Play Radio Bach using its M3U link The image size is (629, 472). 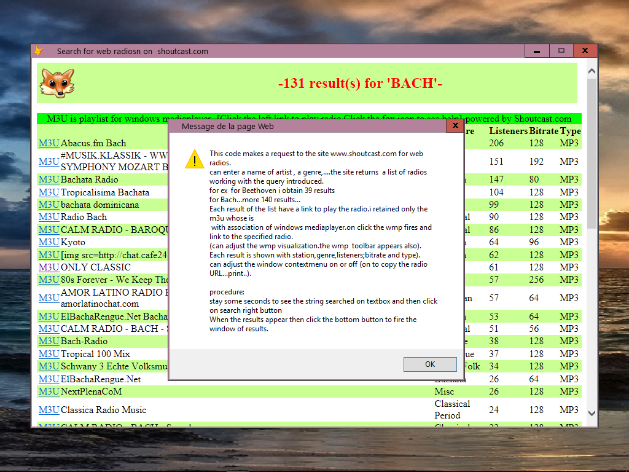tap(49, 217)
